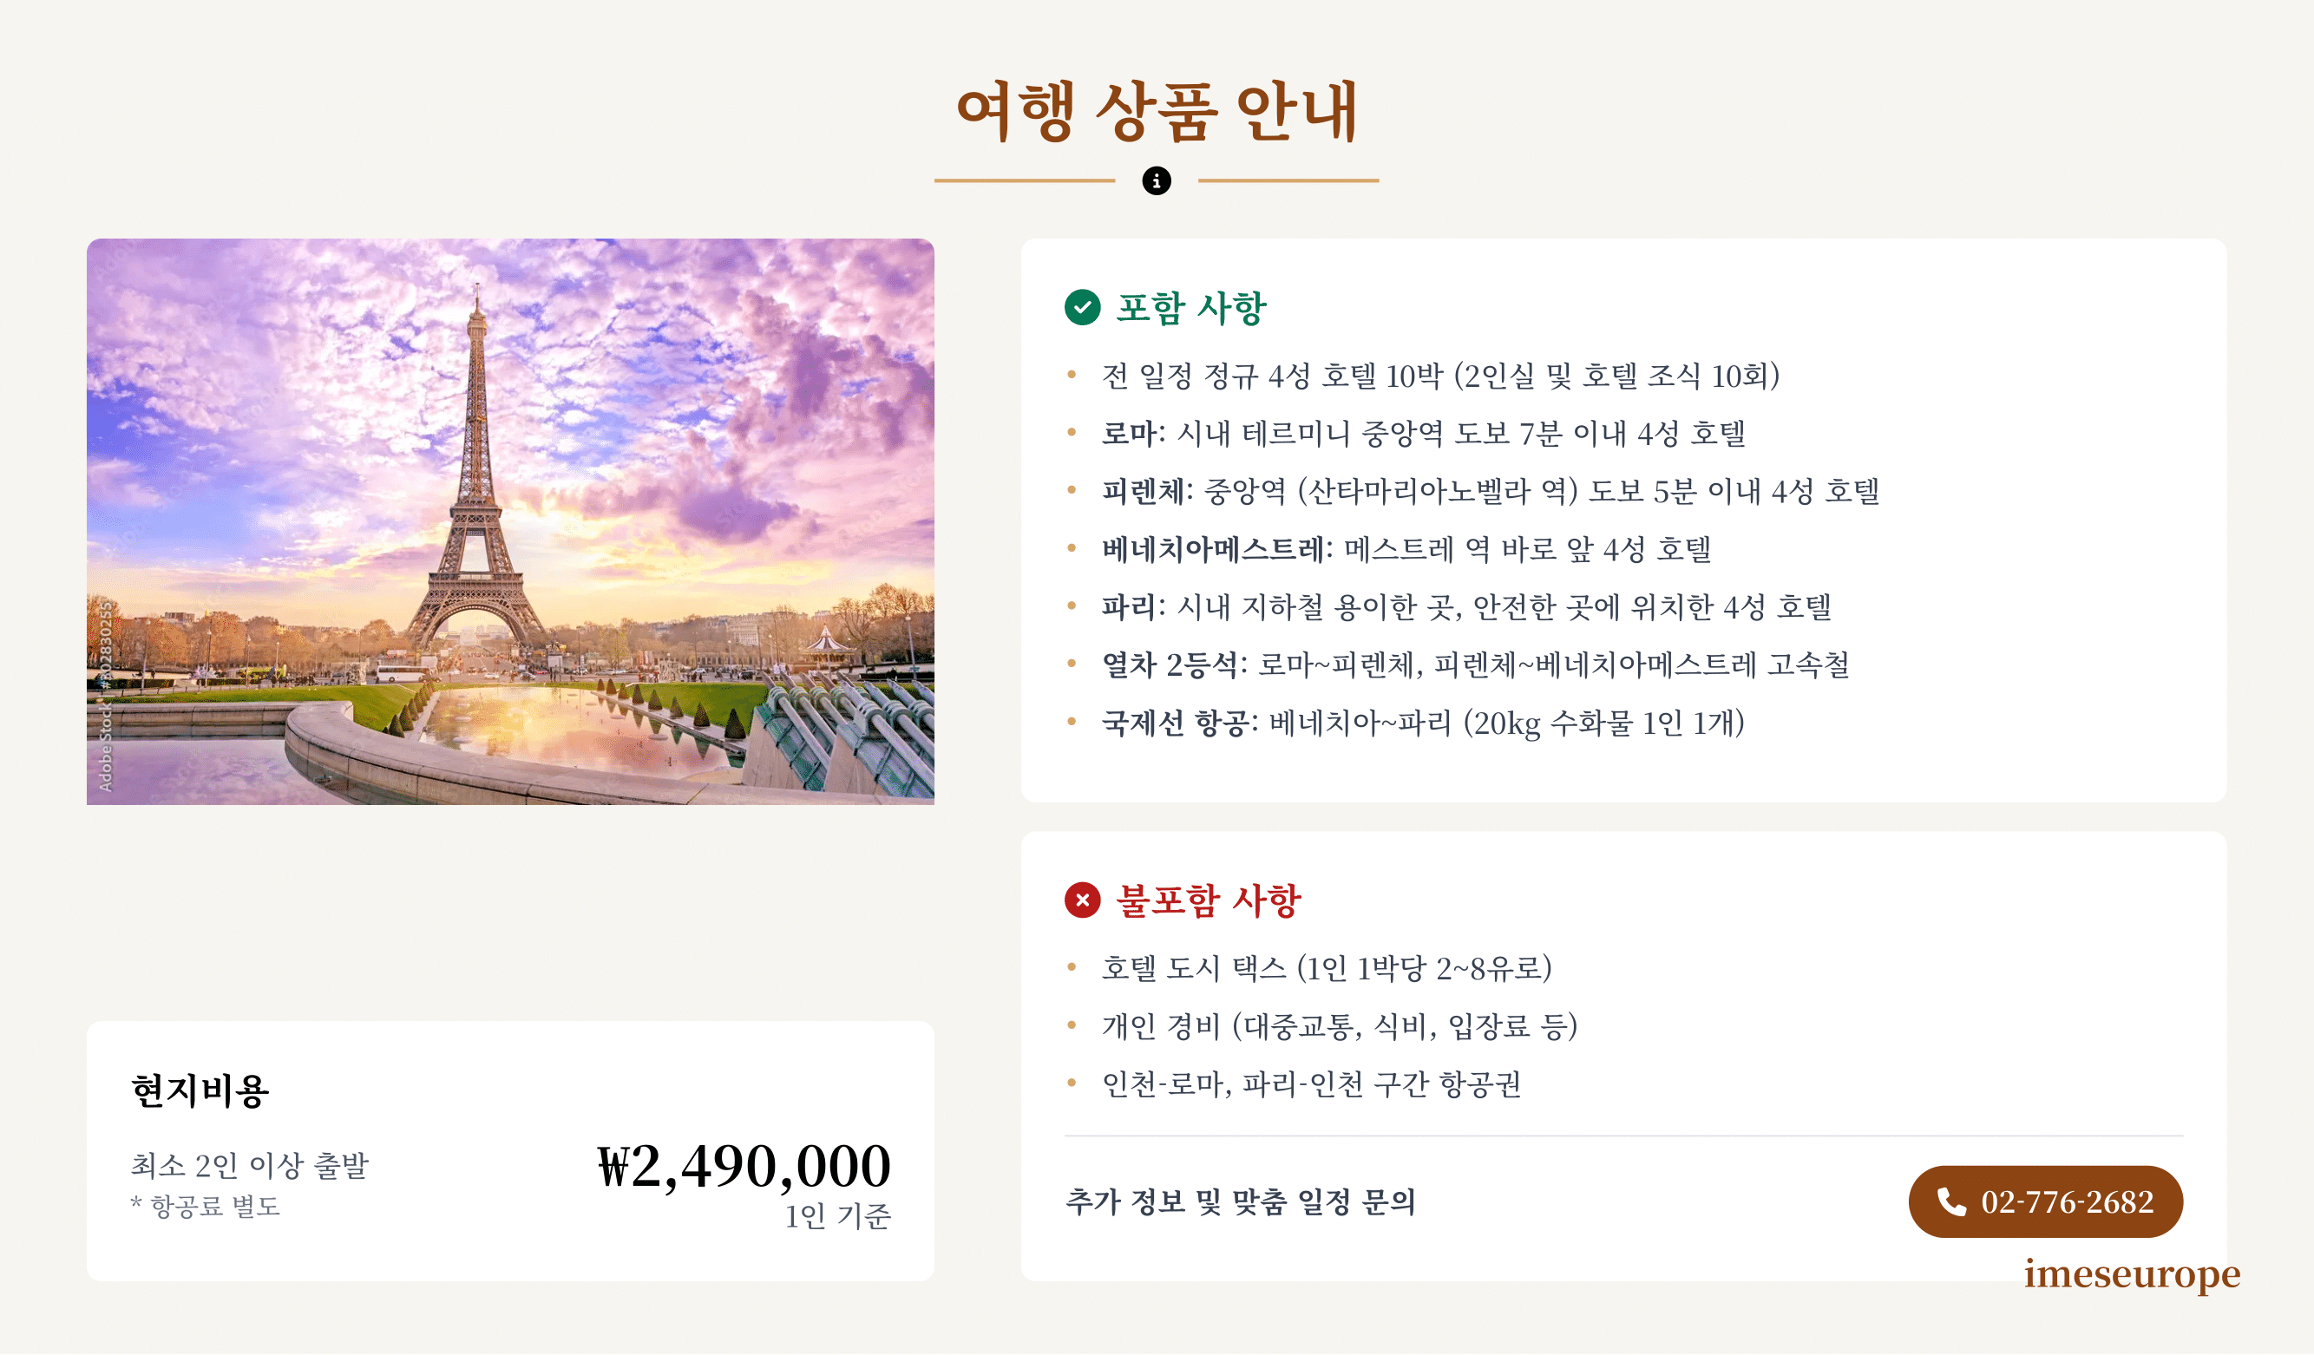The image size is (2314, 1355).
Task: Click the red X icon beside 불포함 사항
Action: tap(1083, 900)
